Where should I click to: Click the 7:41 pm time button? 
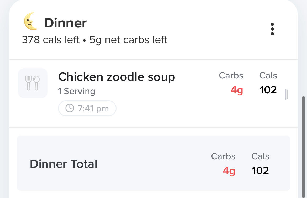coord(87,108)
